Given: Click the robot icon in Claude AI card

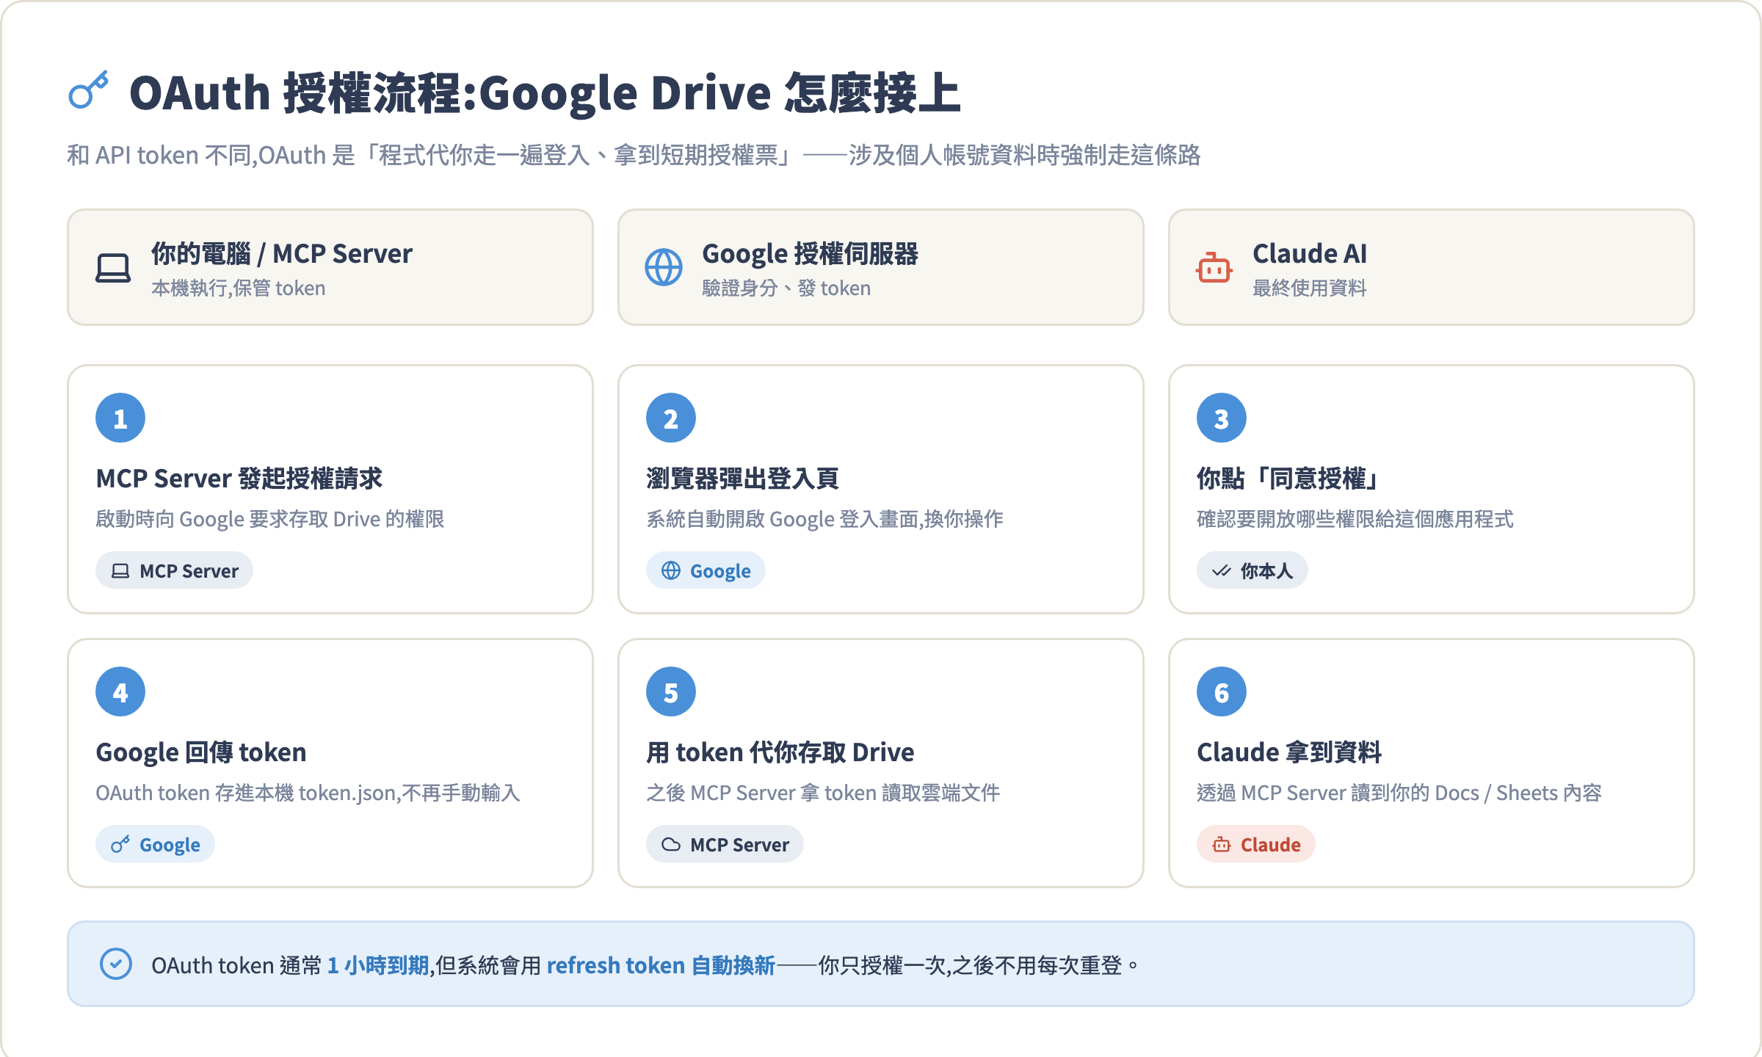Looking at the screenshot, I should [x=1214, y=268].
